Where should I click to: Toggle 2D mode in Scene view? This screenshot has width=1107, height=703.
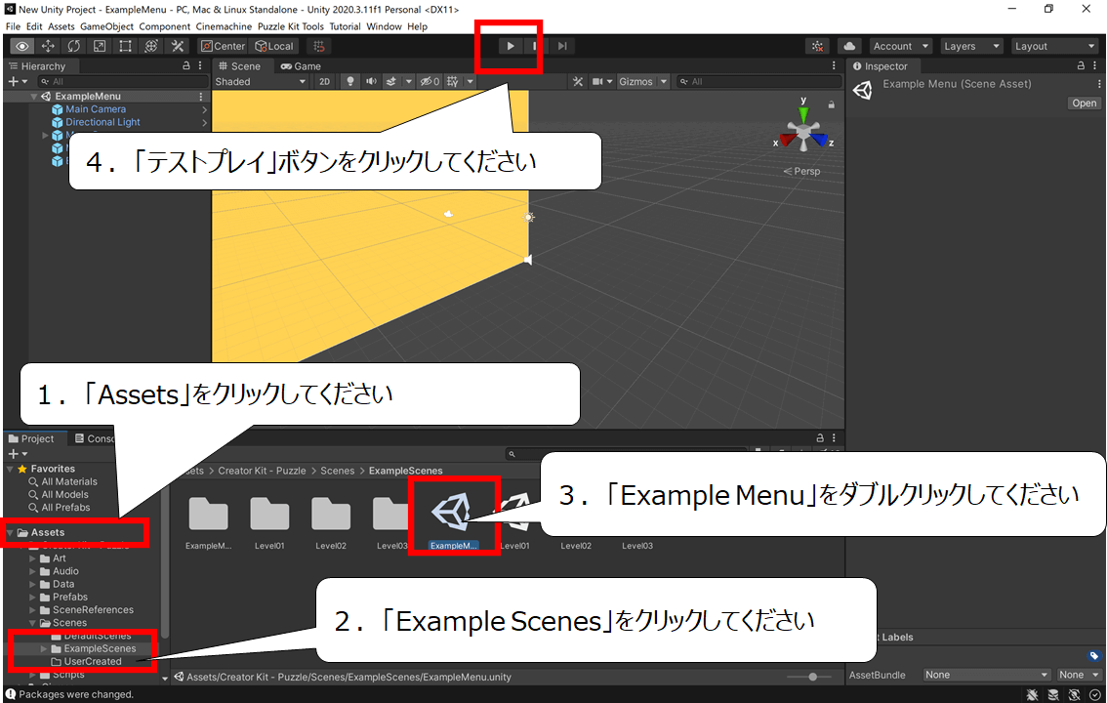tap(324, 81)
